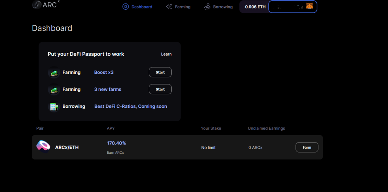The image size is (388, 192).
Task: Click the 3 new farms link text
Action: pyautogui.click(x=108, y=90)
